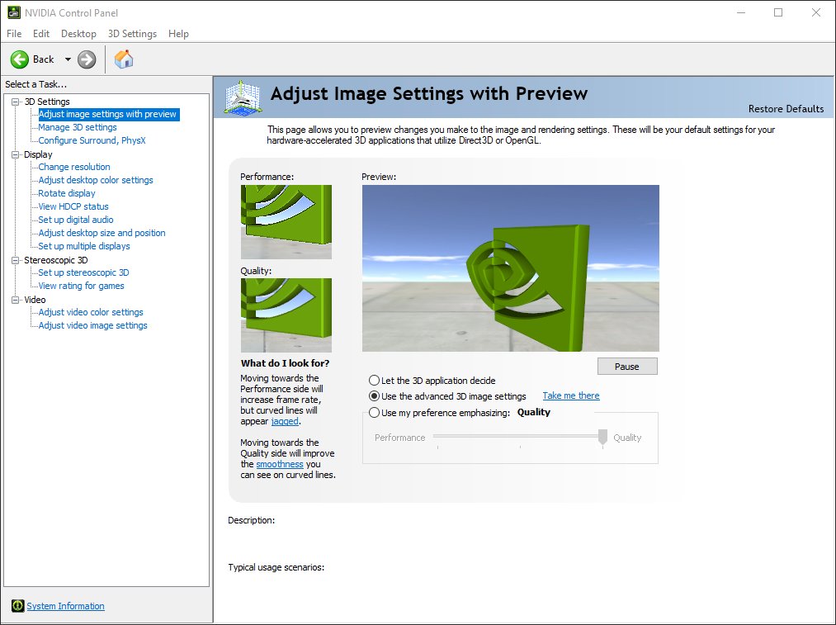Click the Performance-Quality slider handle
836x625 pixels.
pos(602,437)
